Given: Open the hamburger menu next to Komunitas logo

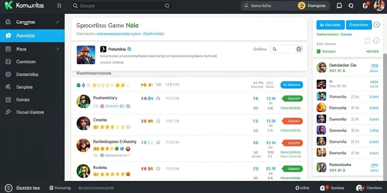Looking at the screenshot, I should (59, 6).
